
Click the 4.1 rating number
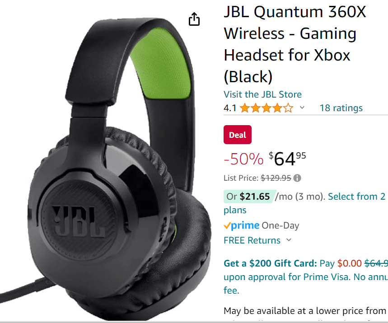[x=230, y=108]
